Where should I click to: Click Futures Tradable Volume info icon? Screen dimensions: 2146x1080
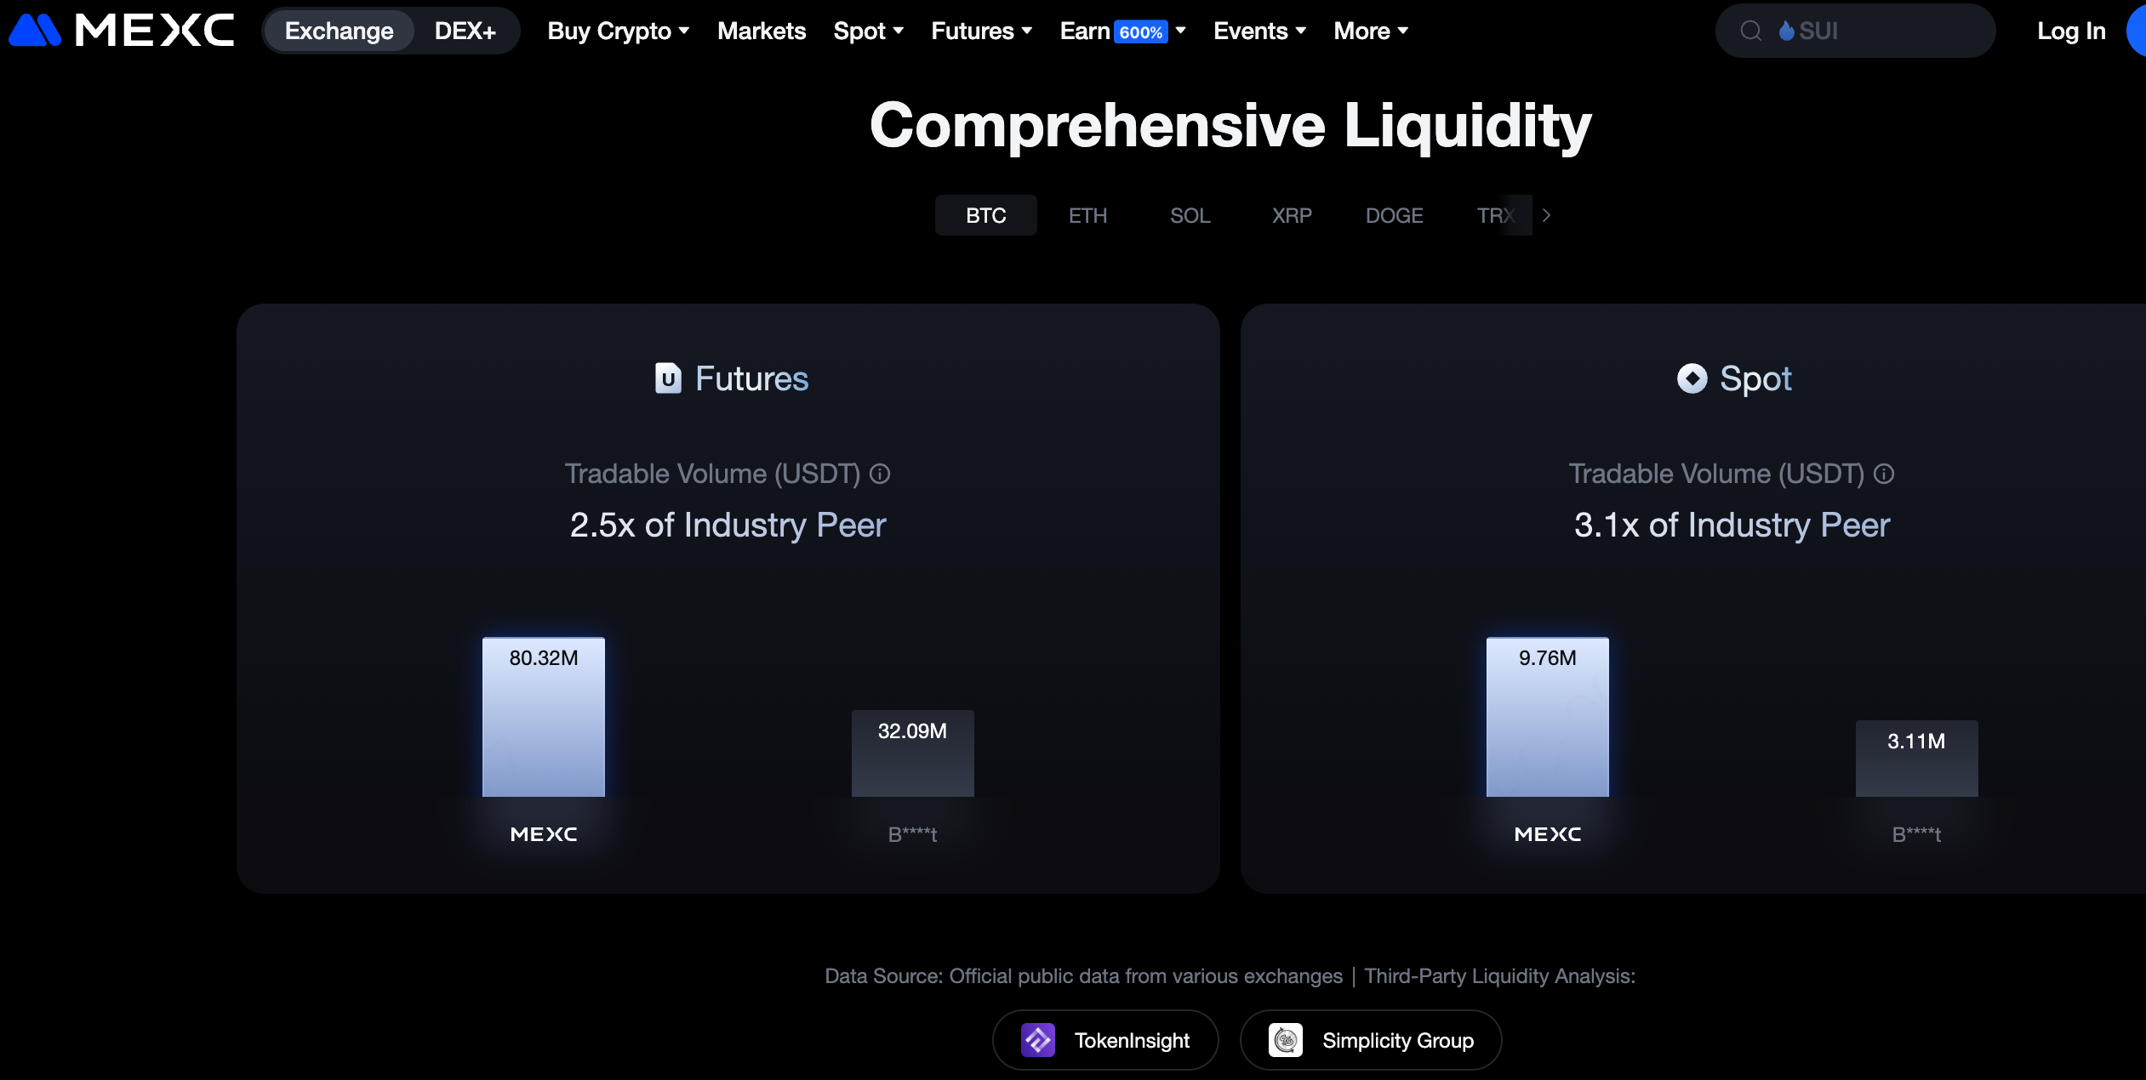coord(880,474)
